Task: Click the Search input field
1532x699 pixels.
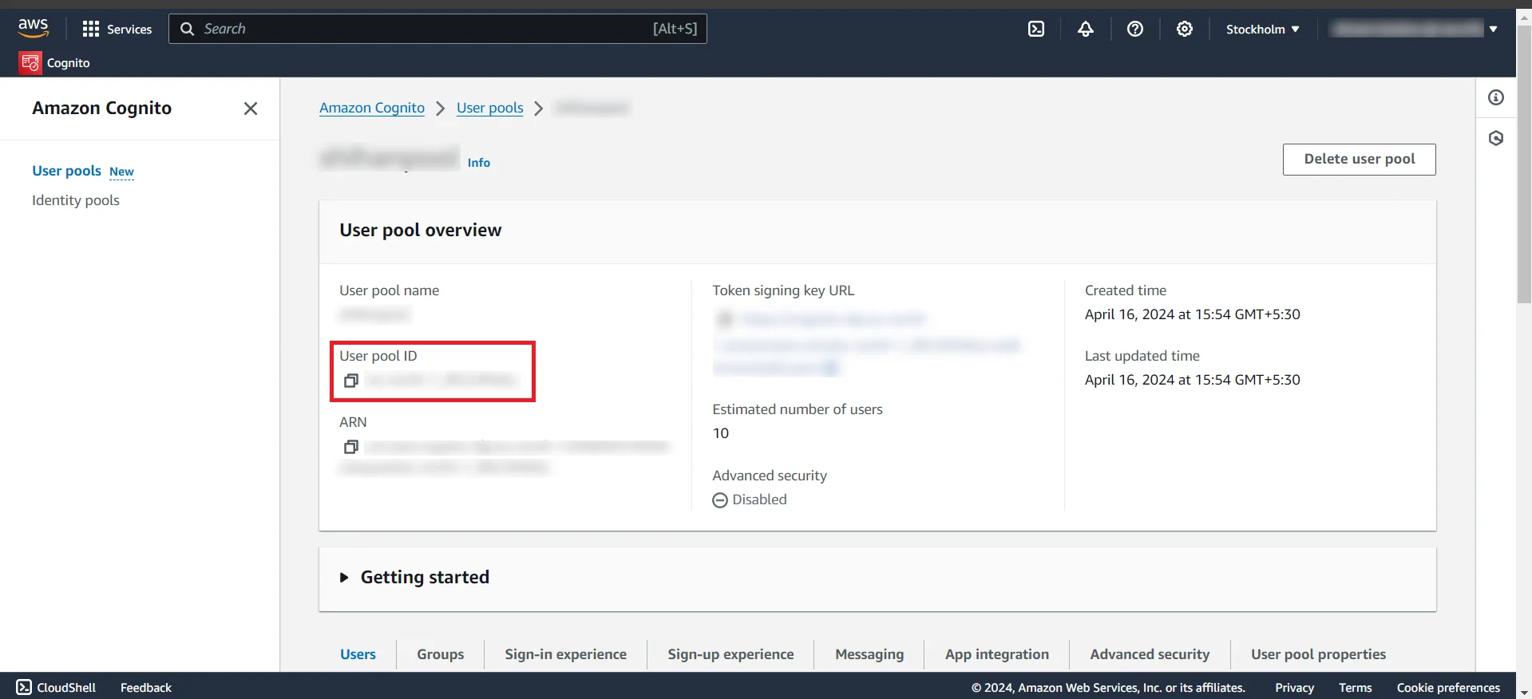Action: tap(437, 29)
